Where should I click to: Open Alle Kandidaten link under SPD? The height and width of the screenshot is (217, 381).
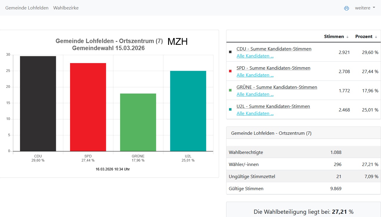255,75
